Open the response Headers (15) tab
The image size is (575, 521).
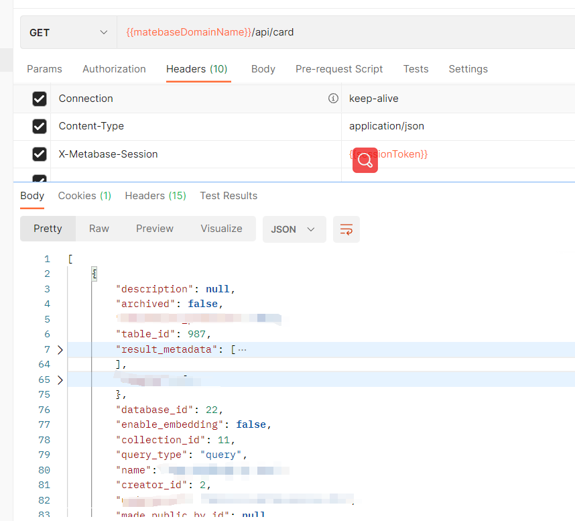click(x=155, y=196)
